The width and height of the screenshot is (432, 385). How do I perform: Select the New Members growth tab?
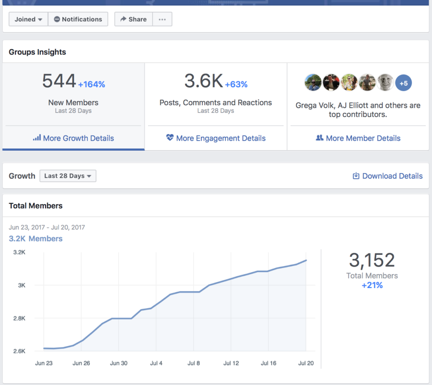coord(73,94)
